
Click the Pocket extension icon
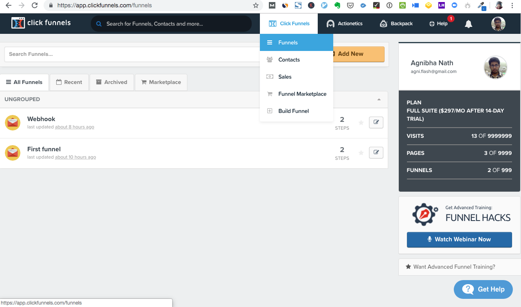coord(350,6)
